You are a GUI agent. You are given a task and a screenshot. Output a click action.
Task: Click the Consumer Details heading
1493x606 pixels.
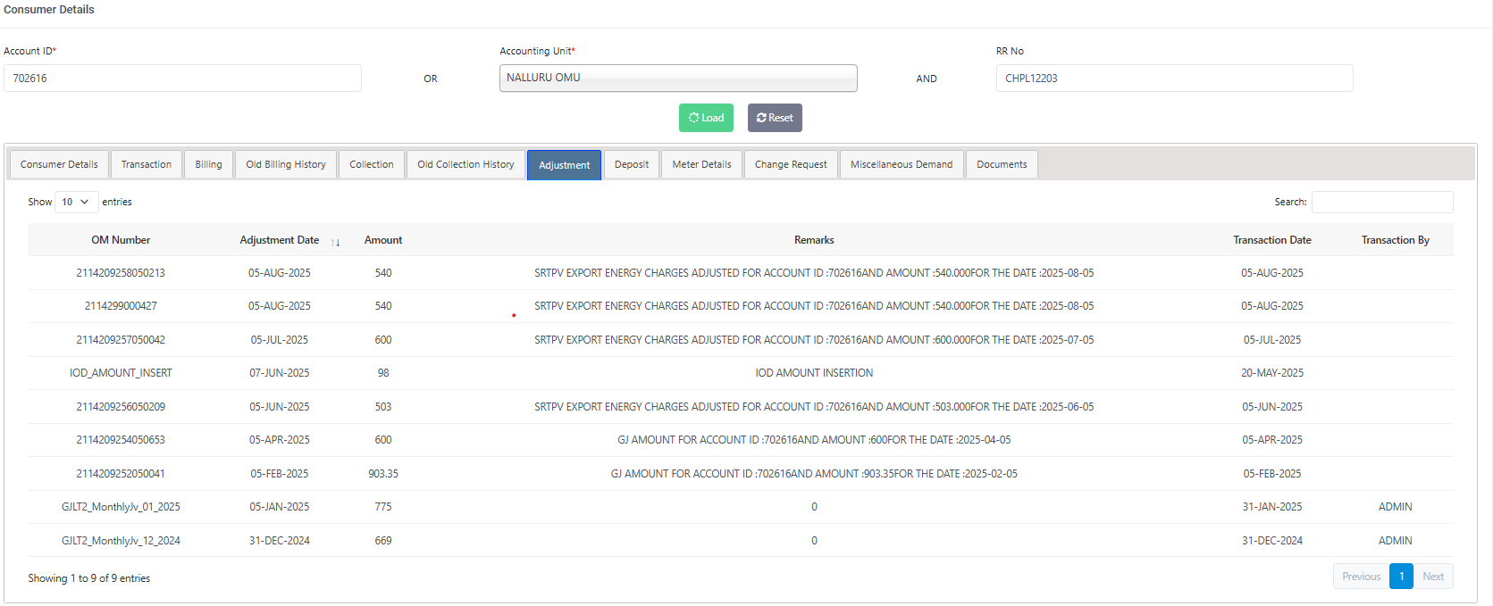click(x=49, y=10)
